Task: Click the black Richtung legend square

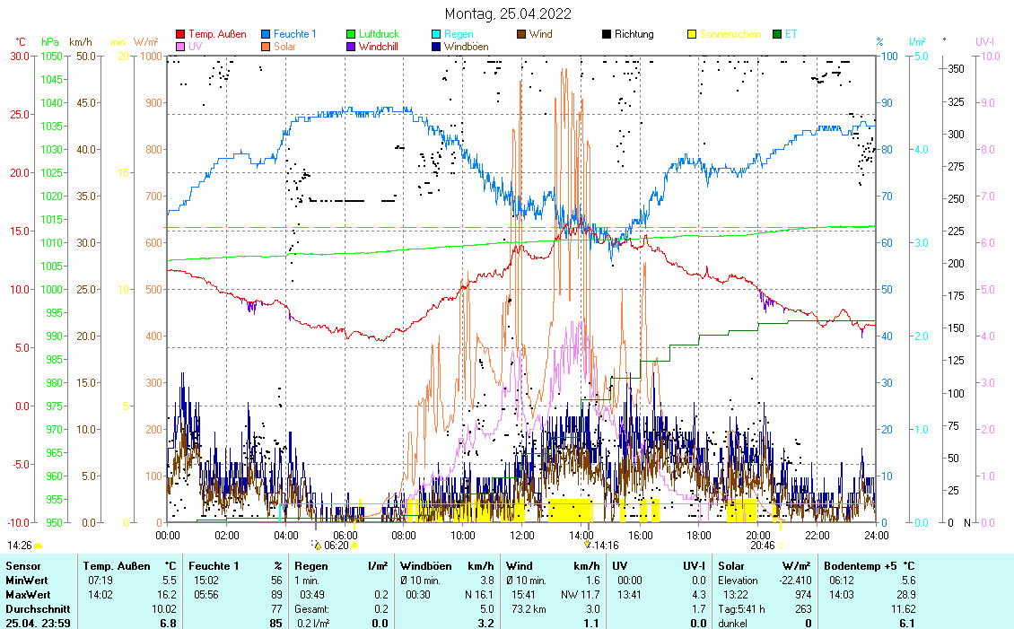Action: (x=608, y=35)
